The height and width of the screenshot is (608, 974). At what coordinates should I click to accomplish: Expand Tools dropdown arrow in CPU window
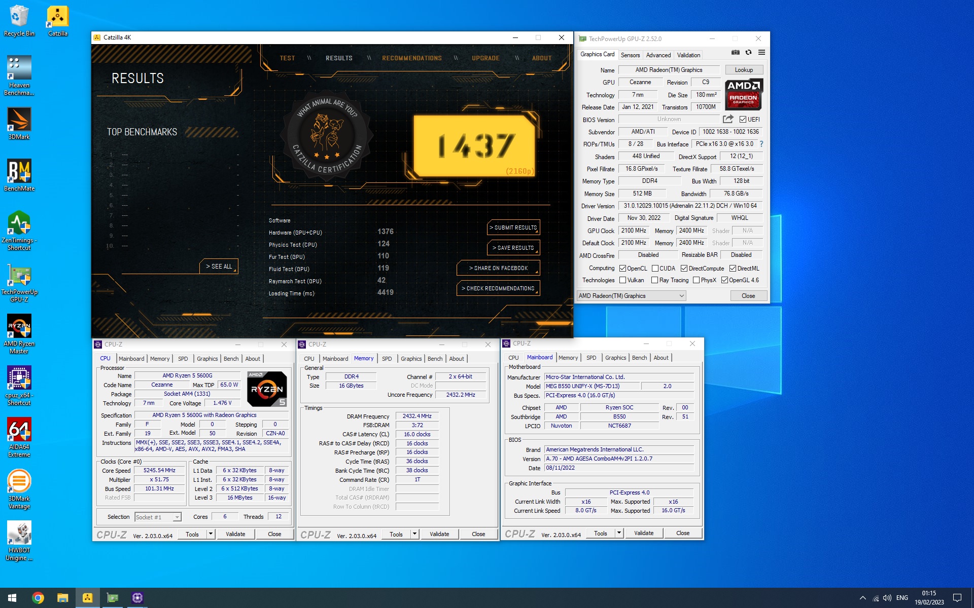click(x=211, y=534)
